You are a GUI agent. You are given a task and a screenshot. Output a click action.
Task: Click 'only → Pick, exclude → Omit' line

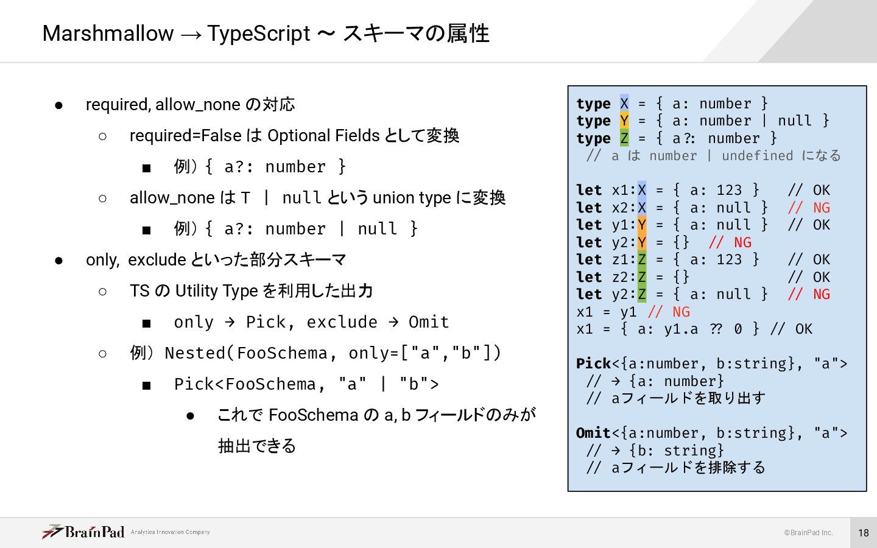click(x=311, y=322)
